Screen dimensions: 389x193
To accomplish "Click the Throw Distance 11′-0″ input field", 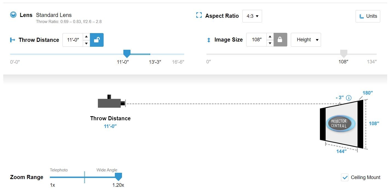I will click(x=73, y=40).
